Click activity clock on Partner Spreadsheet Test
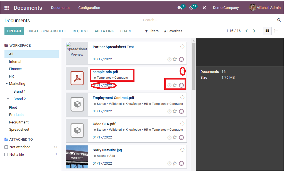 point(169,59)
